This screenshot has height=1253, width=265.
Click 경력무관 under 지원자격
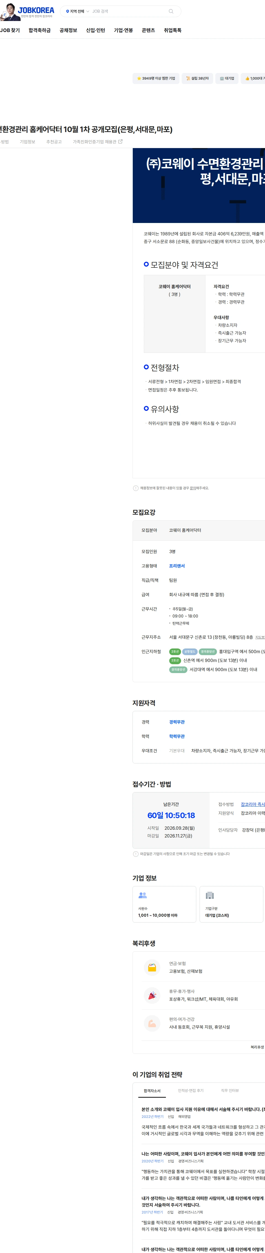pos(177,722)
